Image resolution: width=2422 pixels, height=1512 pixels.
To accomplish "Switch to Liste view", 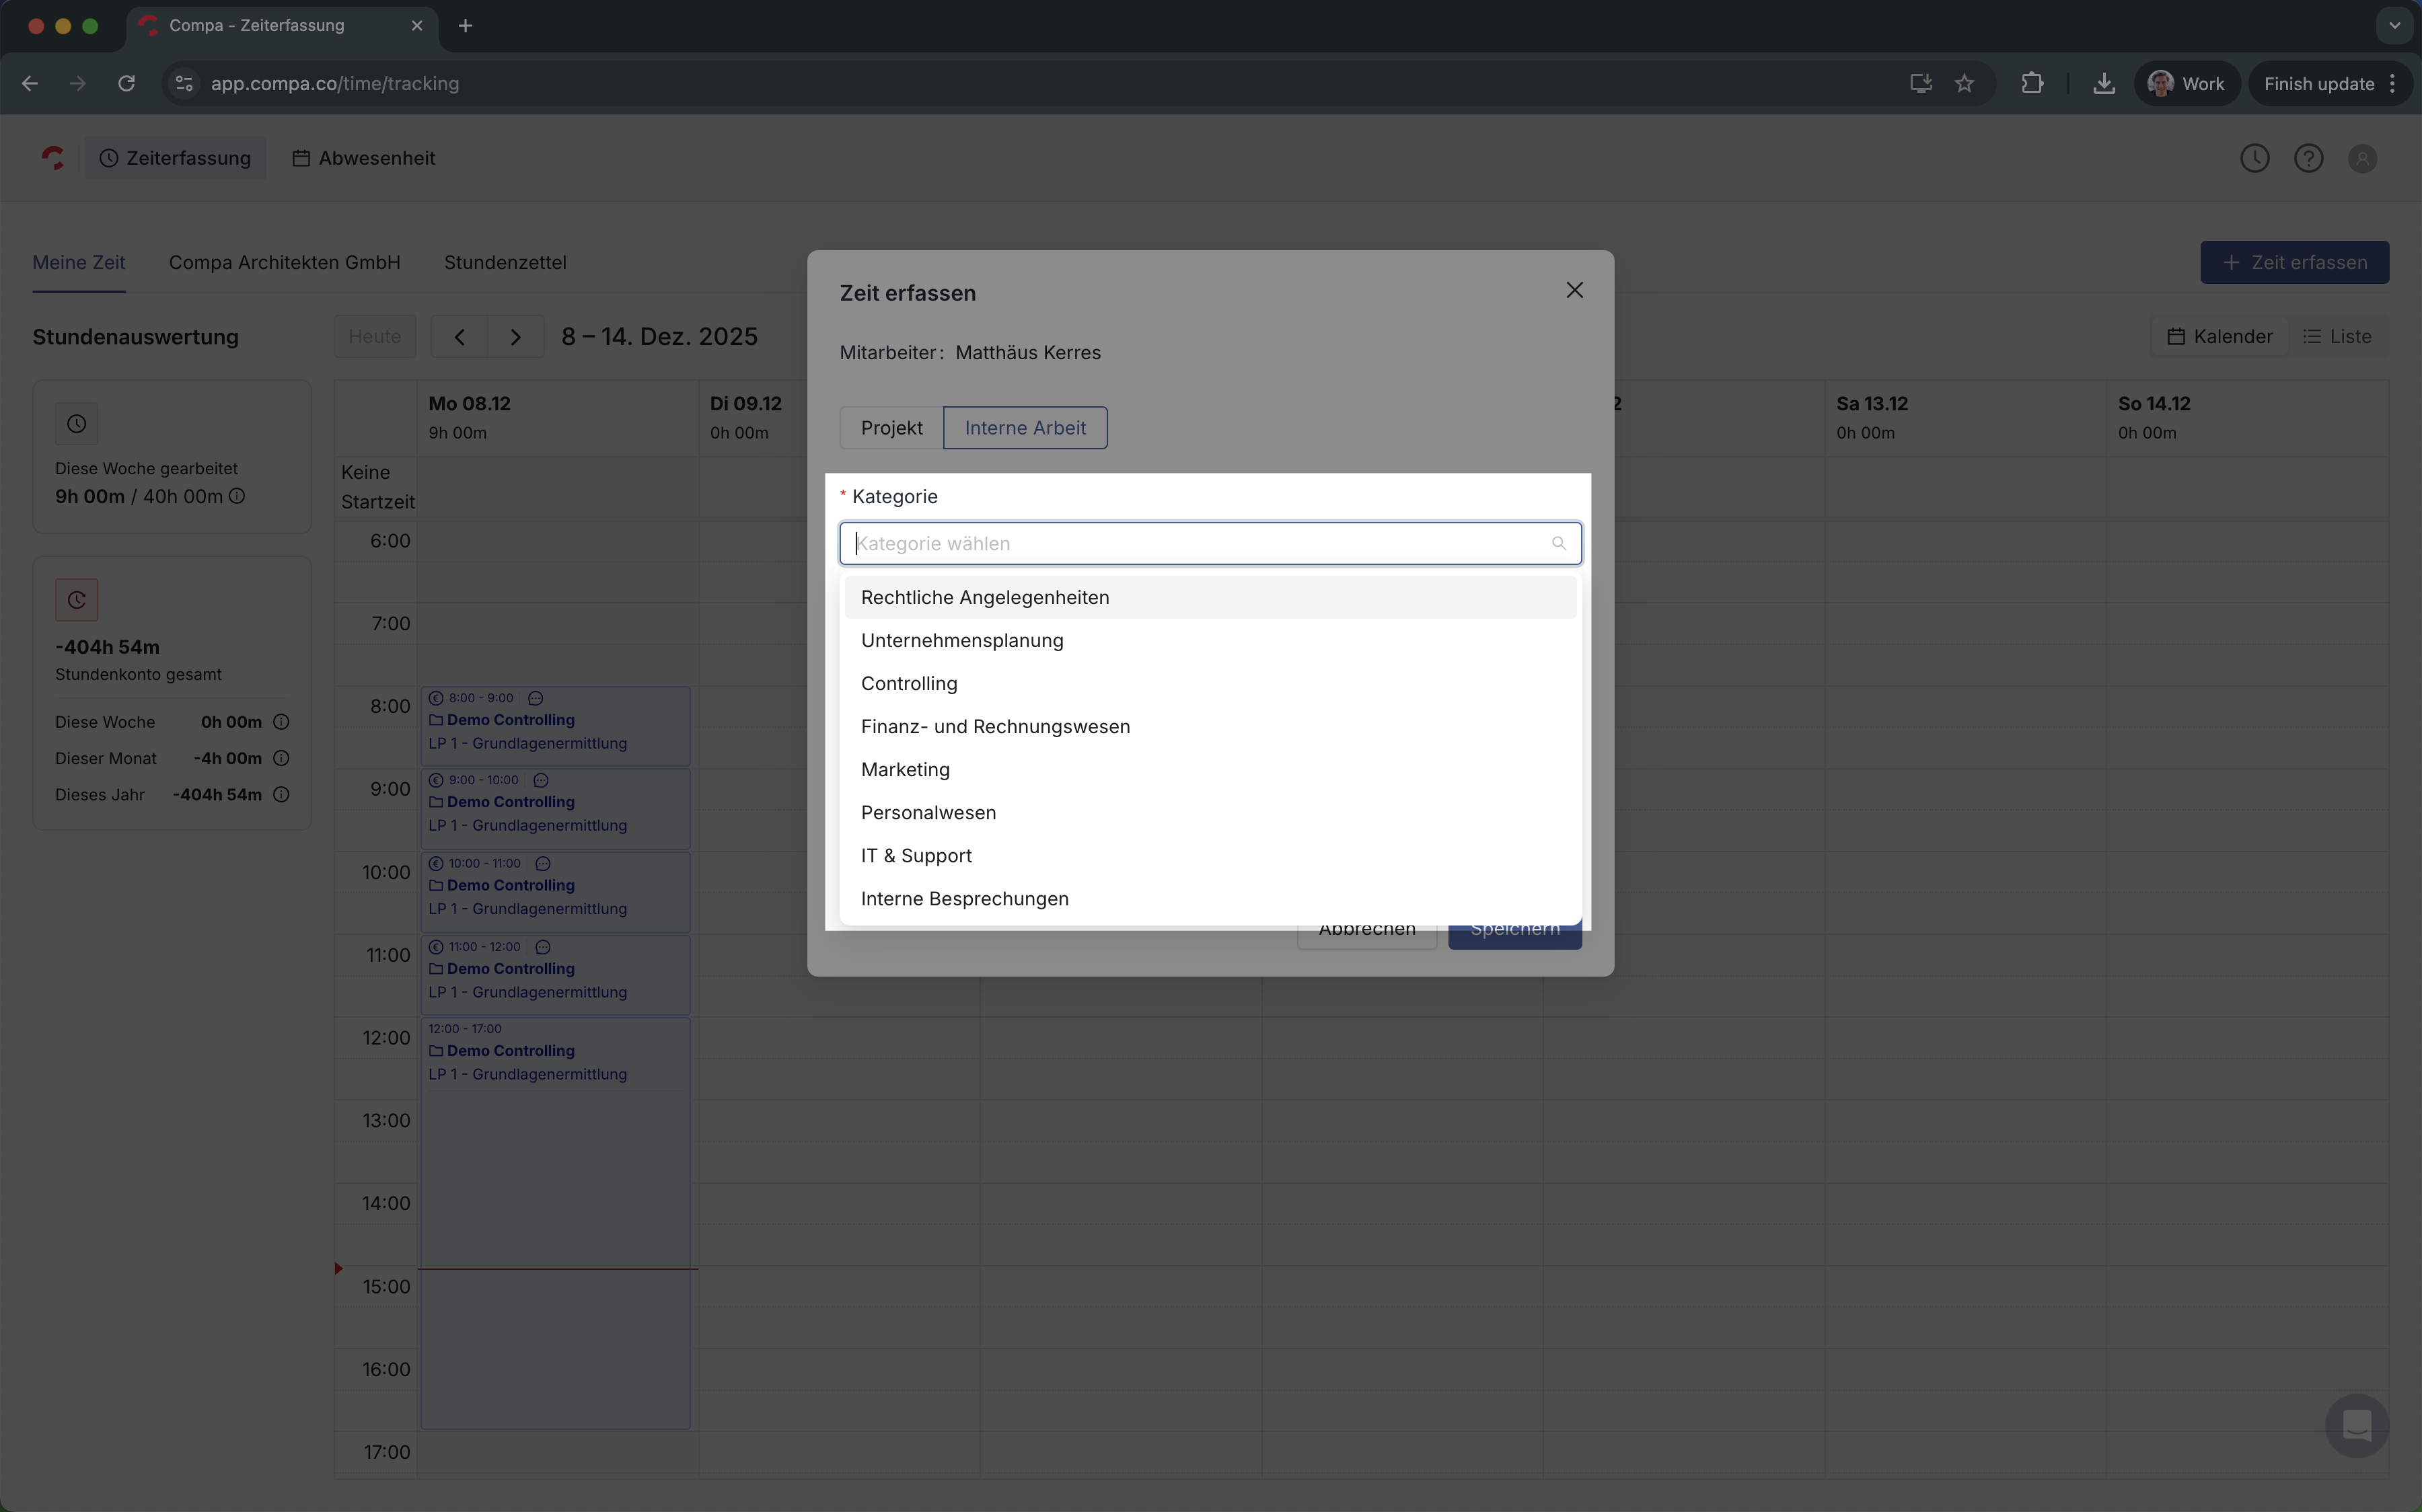I will (2337, 337).
